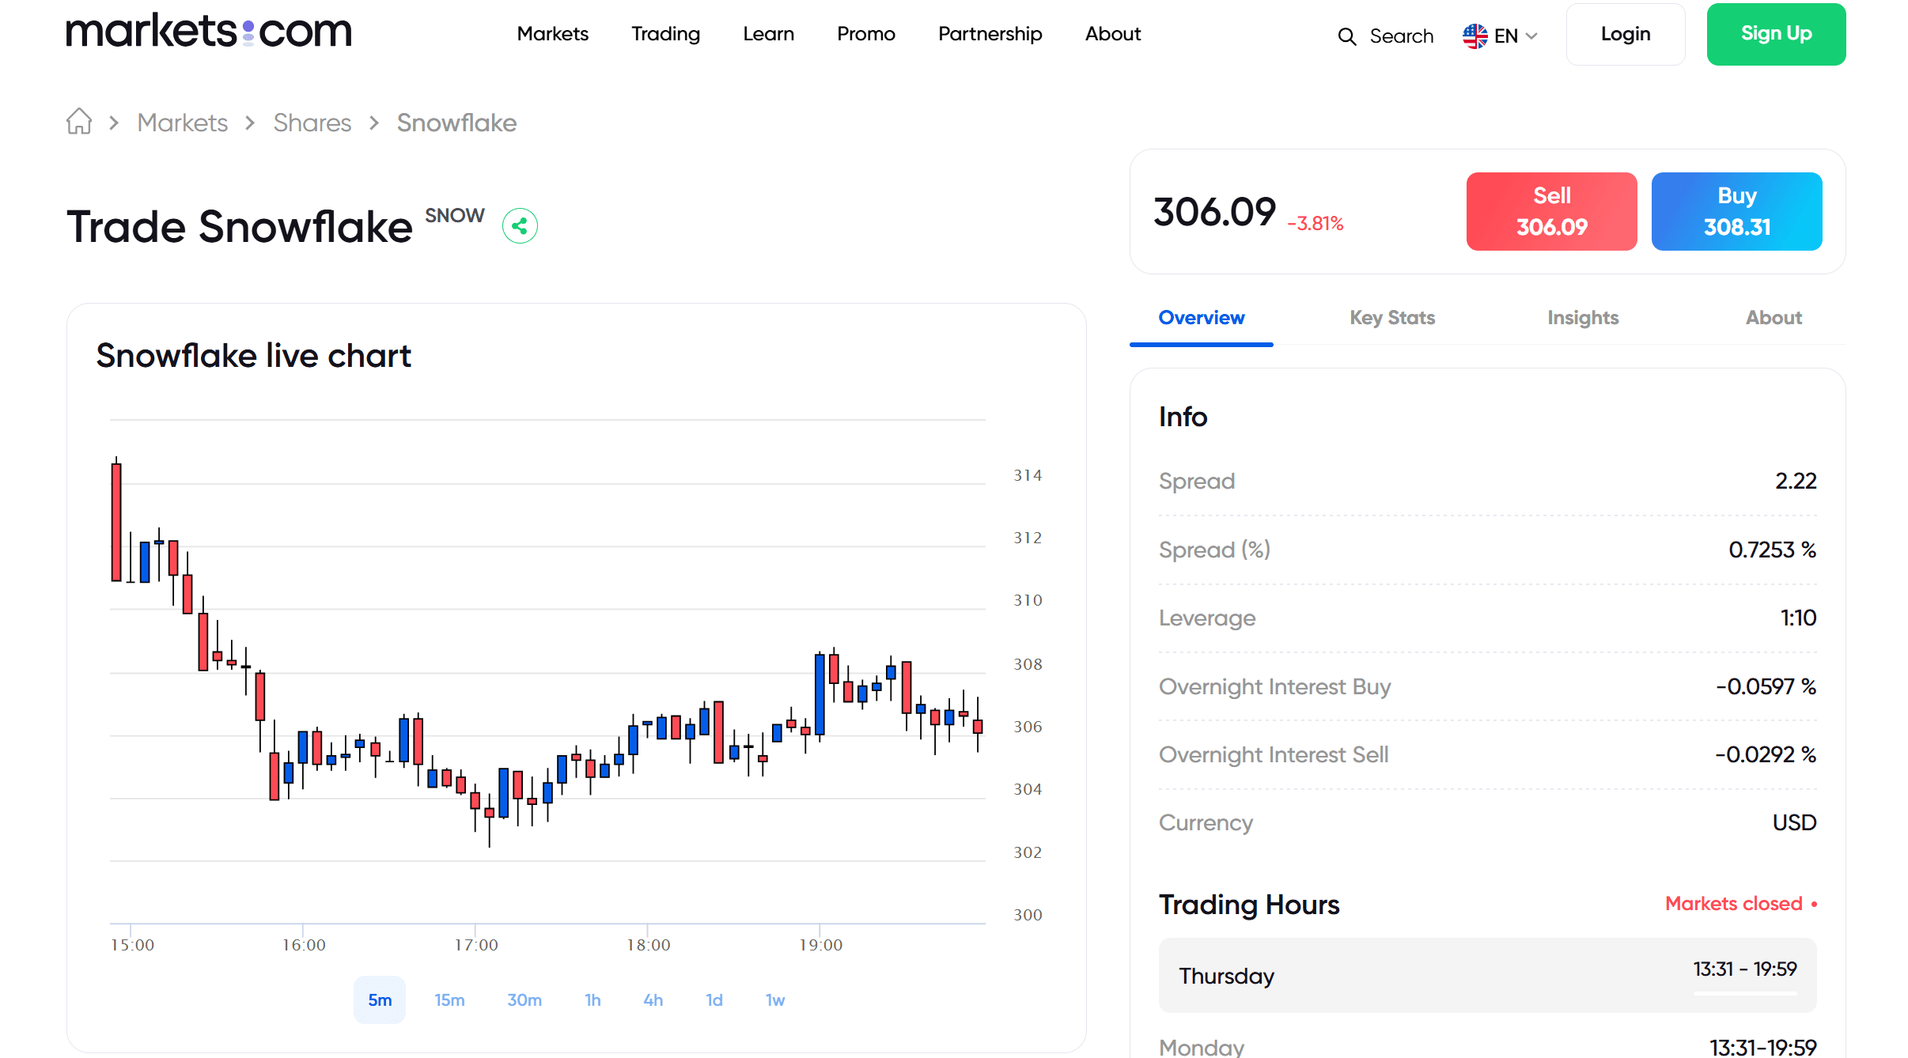Click the 17:00 time label on chart
This screenshot has height=1058, width=1908.
point(476,945)
